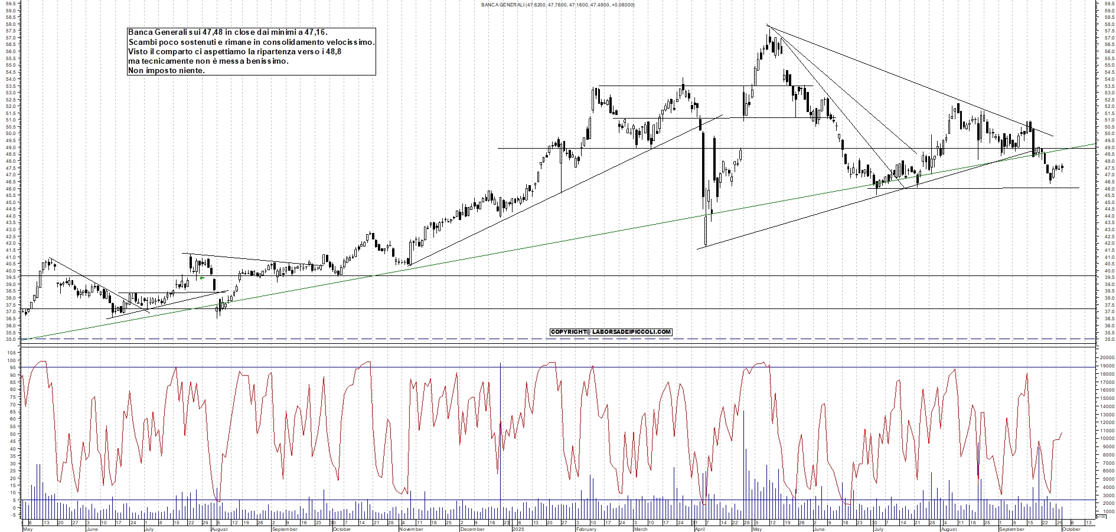Click the 59.5 price label on right axis
This screenshot has height=532, width=1116.
click(x=1109, y=4)
